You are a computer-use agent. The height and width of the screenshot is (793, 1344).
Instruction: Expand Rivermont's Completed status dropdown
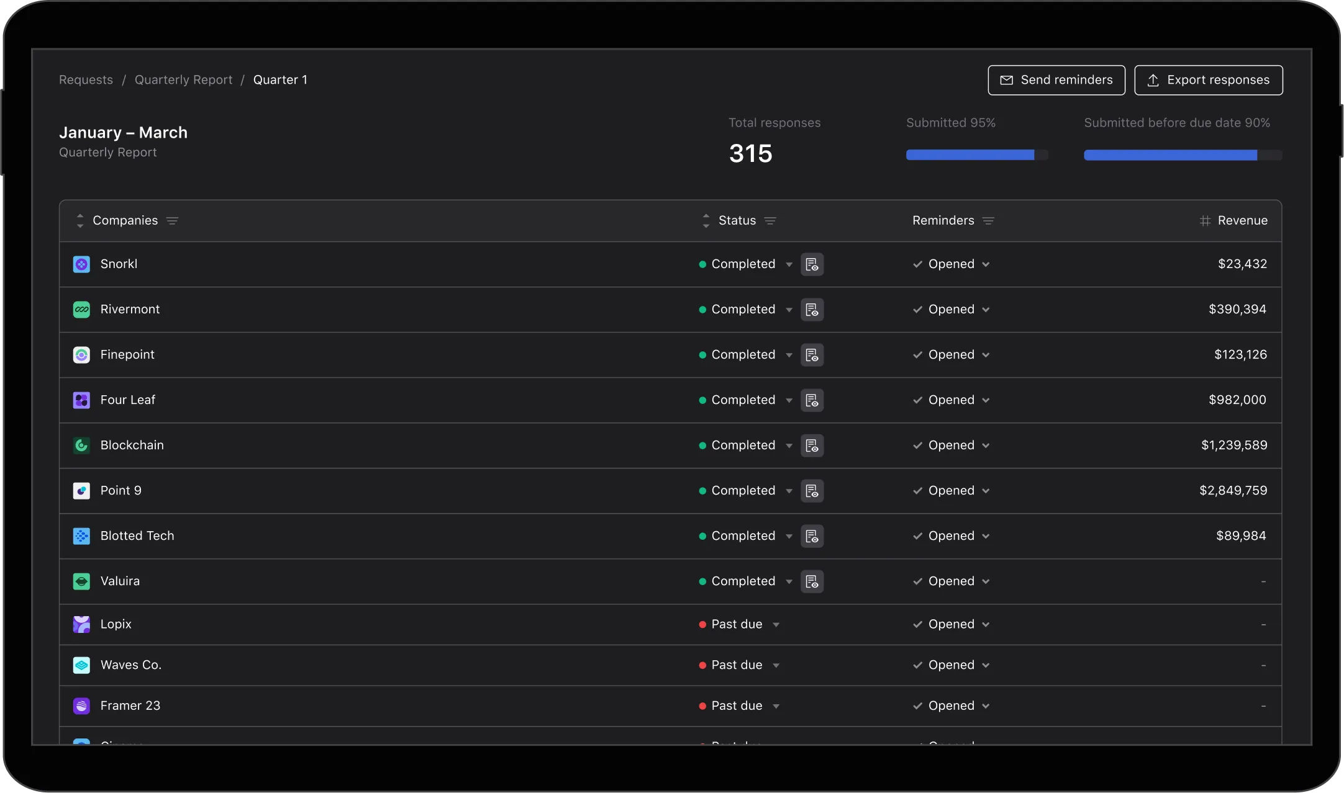[789, 310]
